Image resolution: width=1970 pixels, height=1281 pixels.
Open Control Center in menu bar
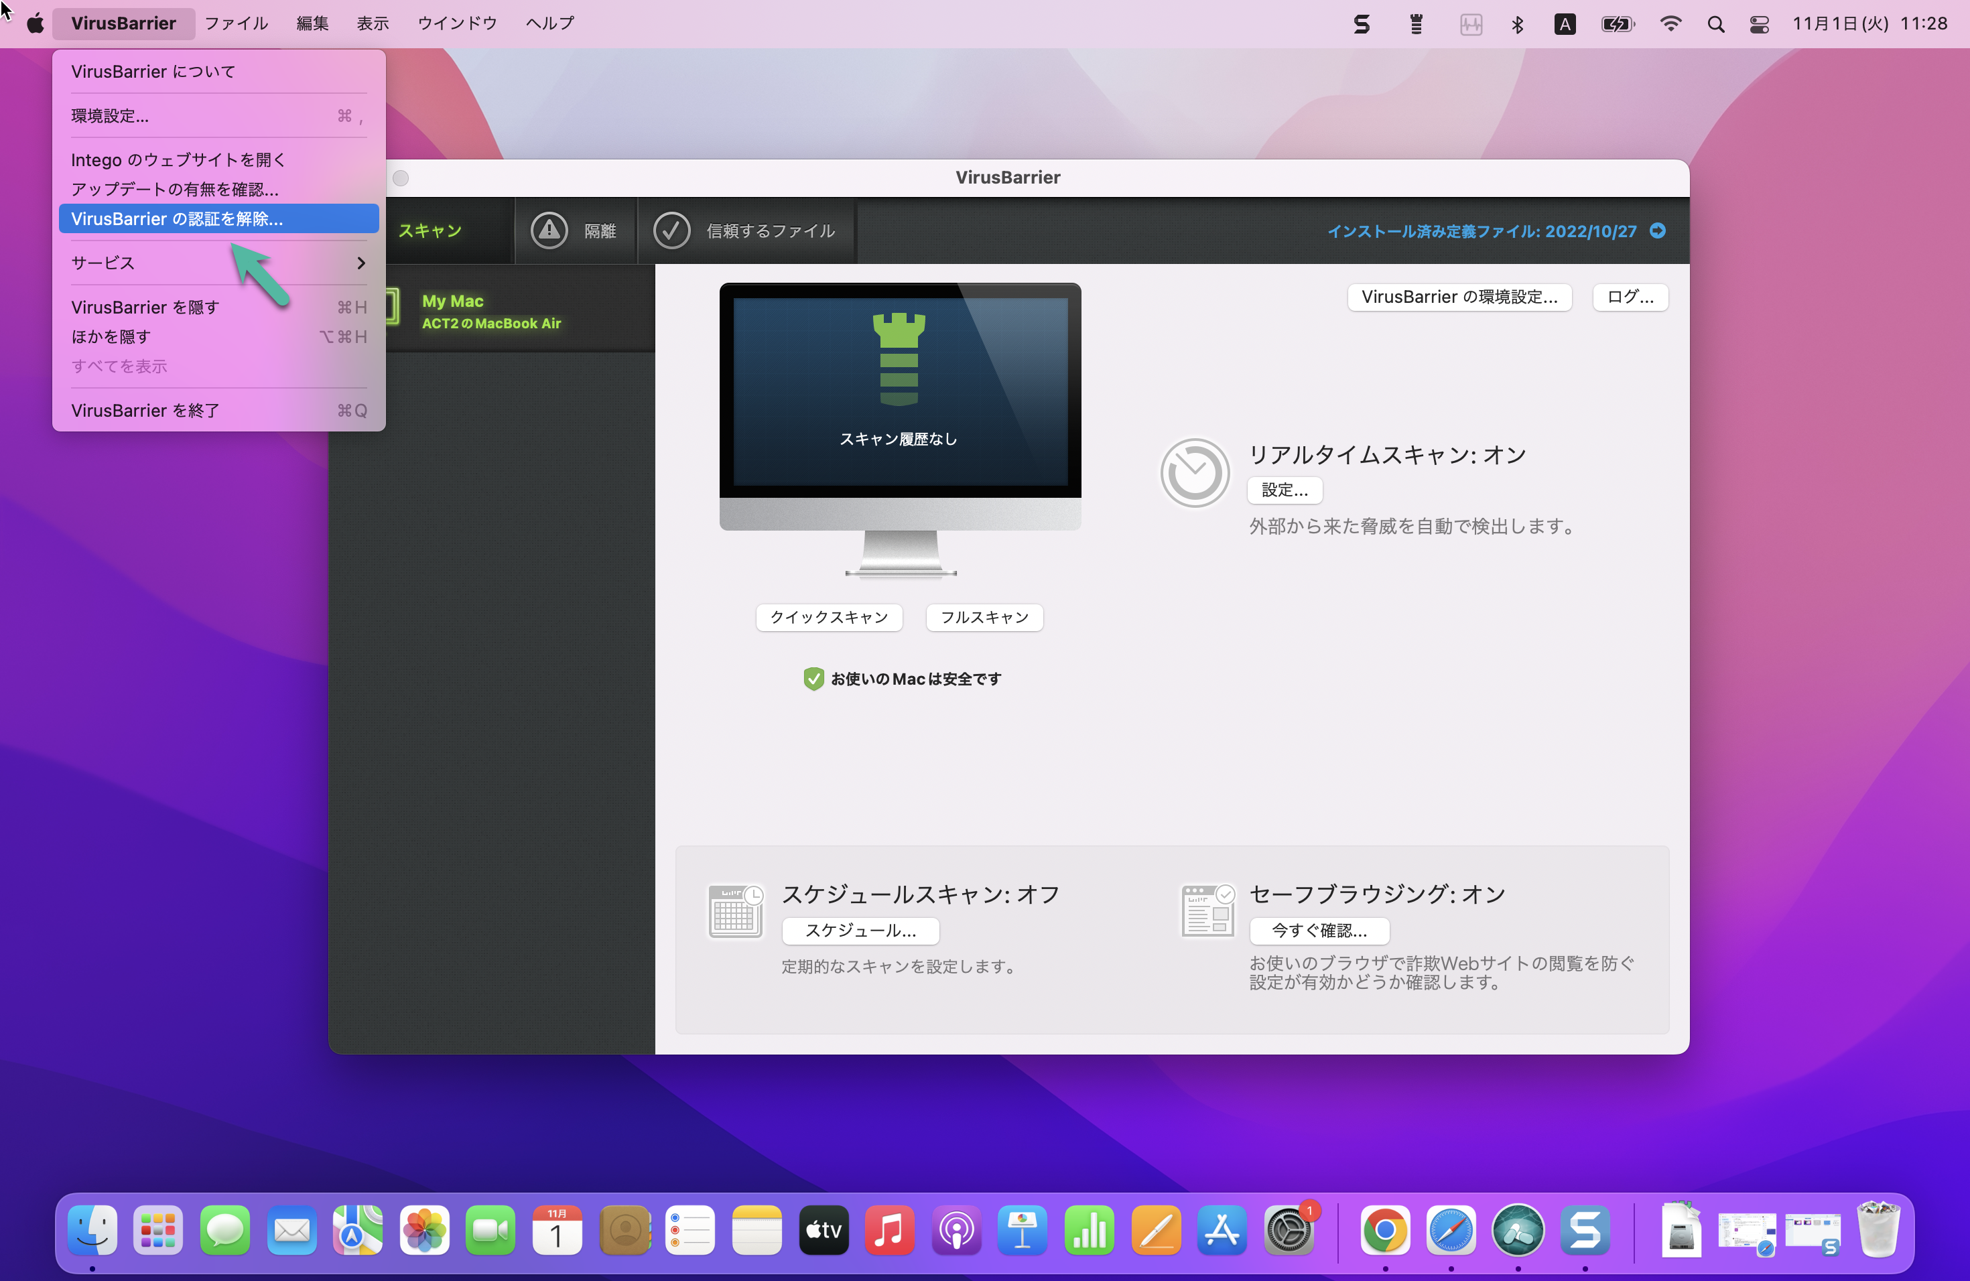[1760, 24]
